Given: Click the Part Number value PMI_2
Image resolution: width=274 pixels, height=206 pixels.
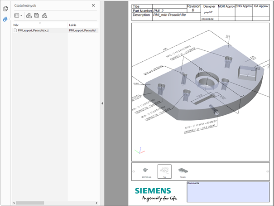Looking at the screenshot, I should [159, 11].
